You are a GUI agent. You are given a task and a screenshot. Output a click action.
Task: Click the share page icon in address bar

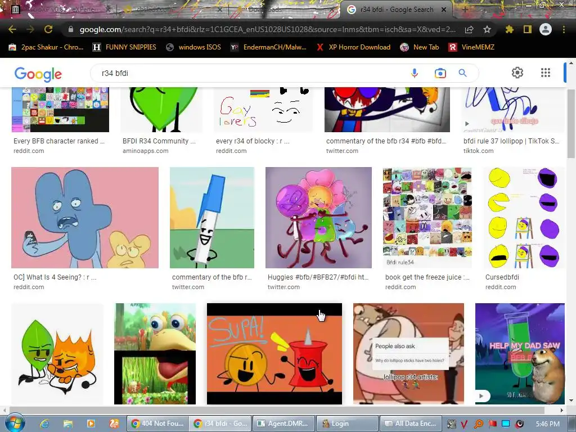[469, 29]
